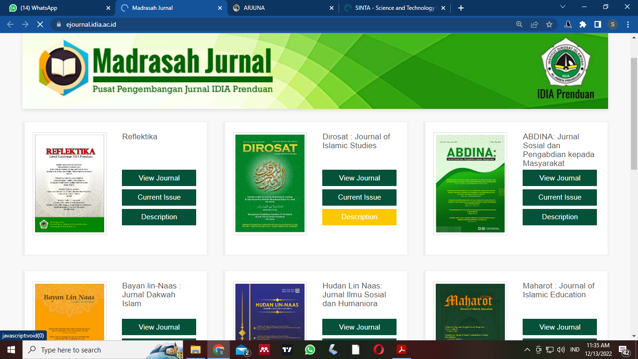Open Chrome's side panel icon
The height and width of the screenshot is (359, 638).
tap(598, 24)
